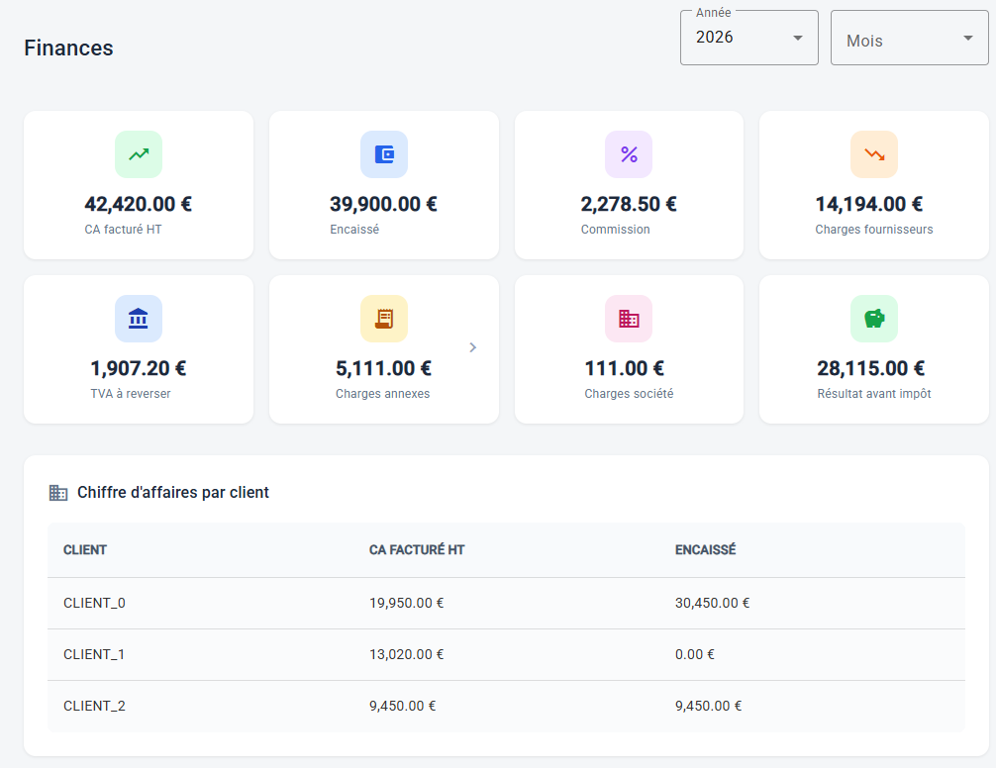The image size is (996, 768).
Task: Click the CA FACTURÉ HT column header
Action: (417, 549)
